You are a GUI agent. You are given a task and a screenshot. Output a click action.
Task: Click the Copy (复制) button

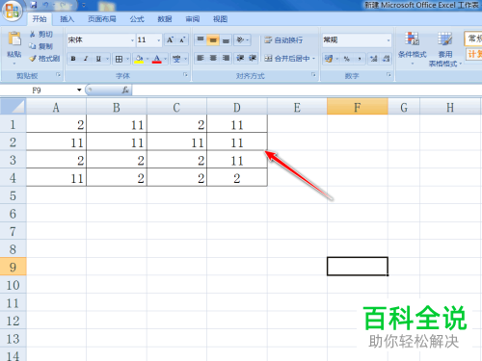point(40,46)
